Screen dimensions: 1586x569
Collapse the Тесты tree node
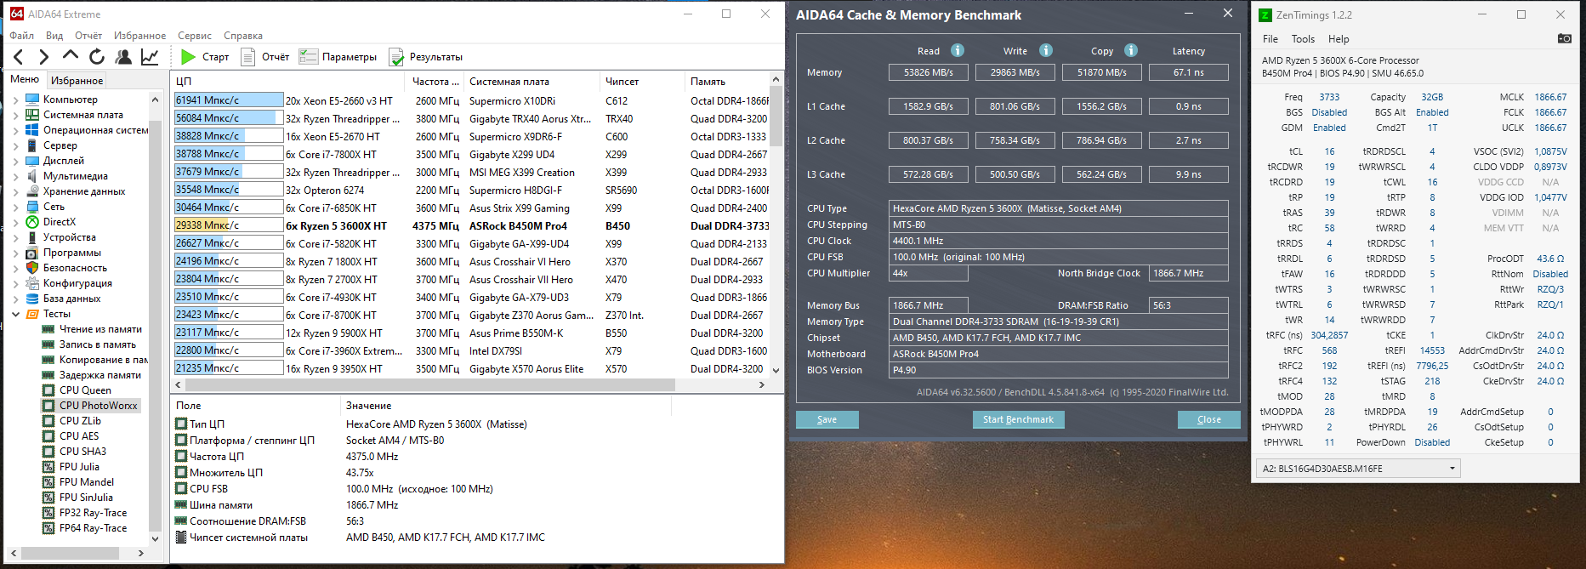pos(15,314)
